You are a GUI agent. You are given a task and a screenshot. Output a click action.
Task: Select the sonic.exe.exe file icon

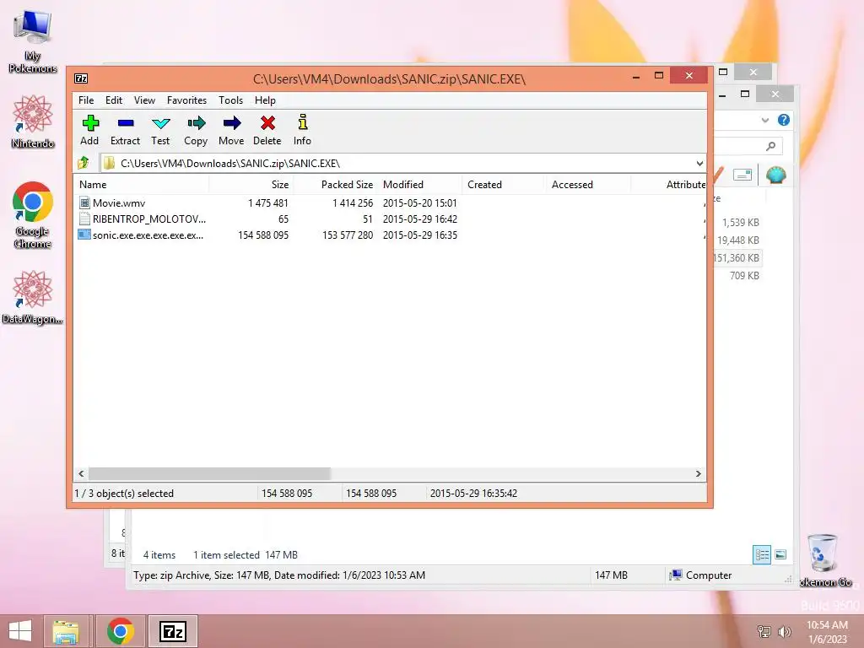pyautogui.click(x=84, y=235)
